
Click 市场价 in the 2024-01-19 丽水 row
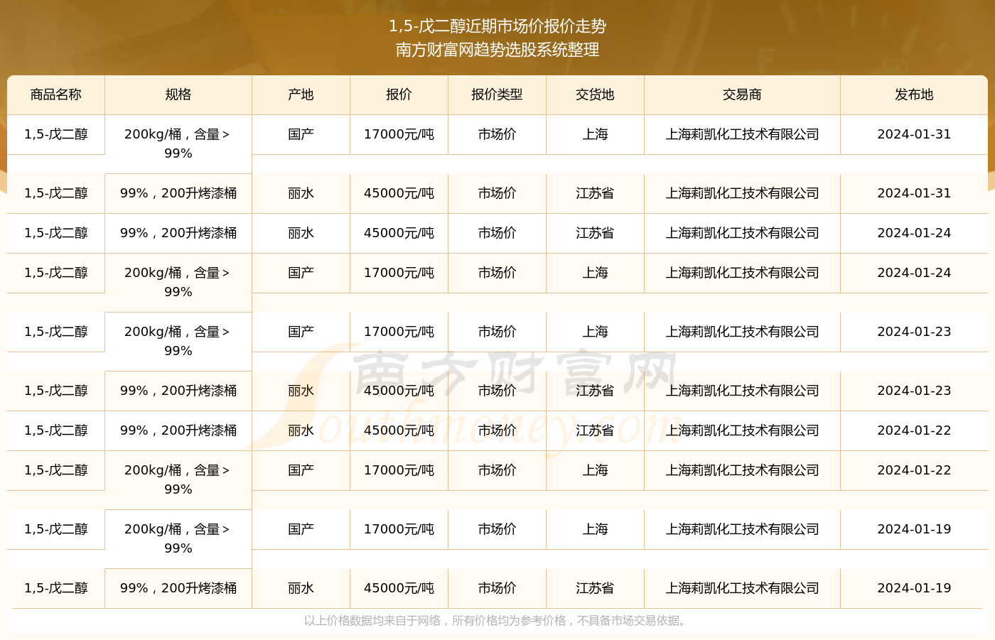point(497,588)
